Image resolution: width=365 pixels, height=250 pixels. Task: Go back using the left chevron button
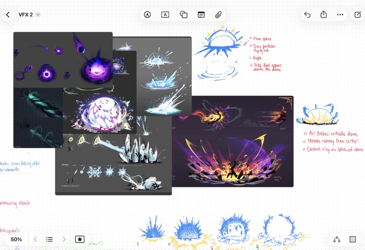click(x=8, y=14)
